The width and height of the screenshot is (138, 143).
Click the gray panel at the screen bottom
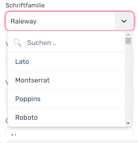click(x=72, y=142)
